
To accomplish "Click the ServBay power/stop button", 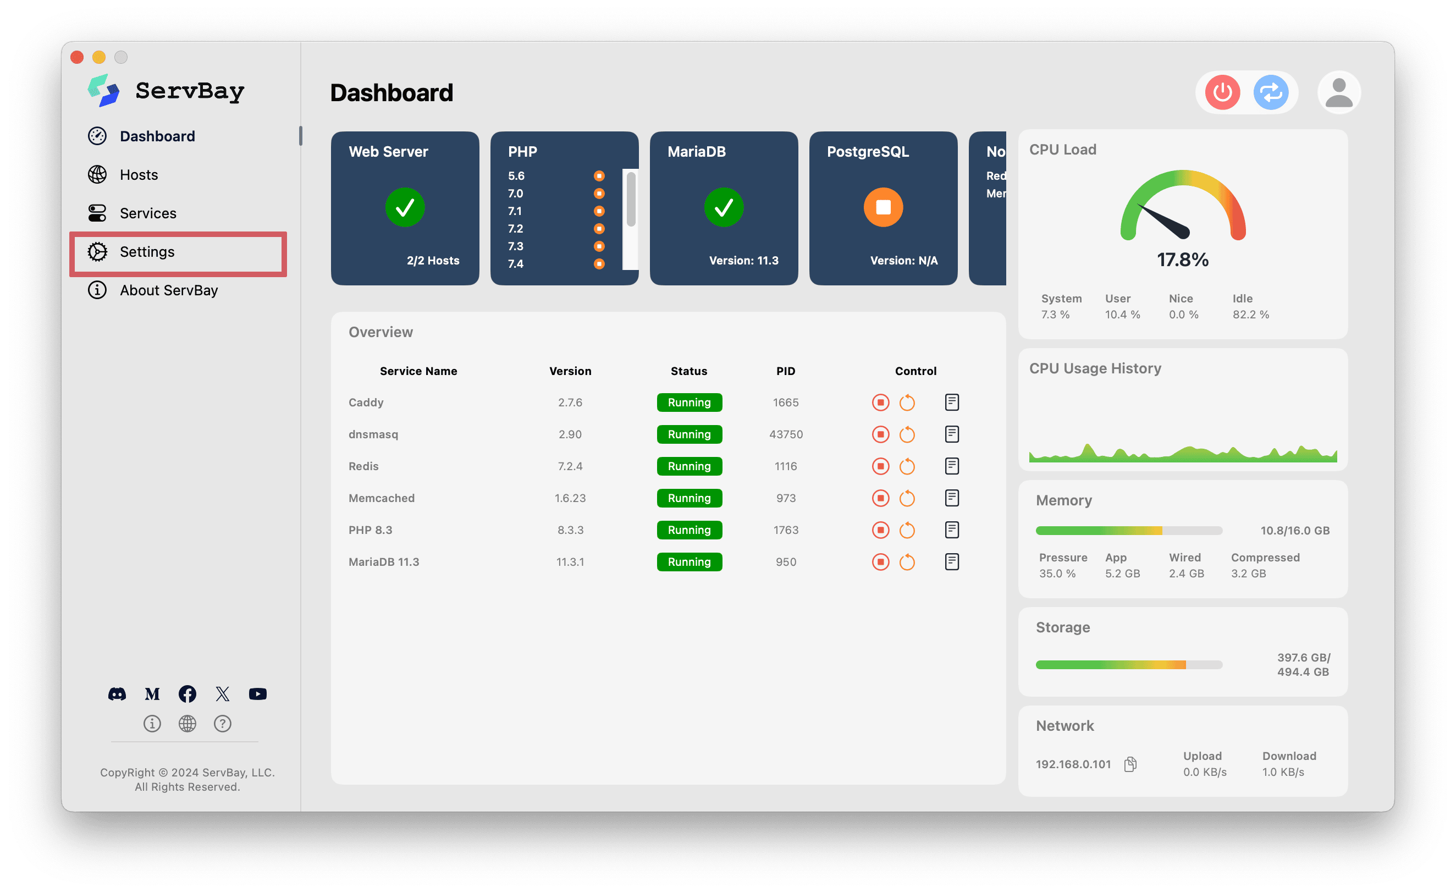I will [x=1222, y=92].
